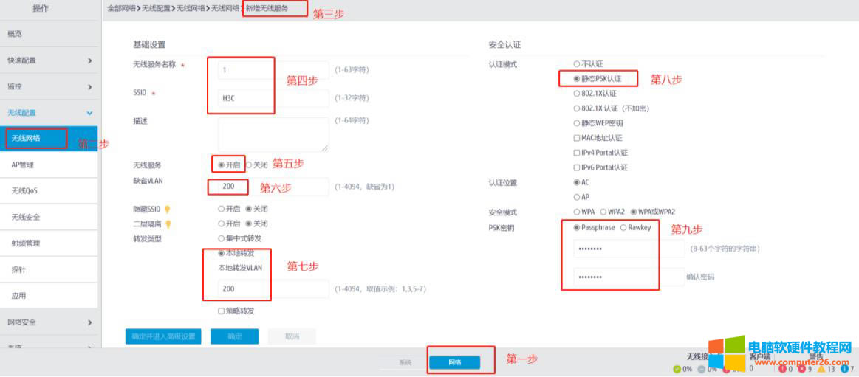This screenshot has height=377, width=859.
Task: Click the light bulb hint beside 隐藏SSID
Action: point(168,209)
